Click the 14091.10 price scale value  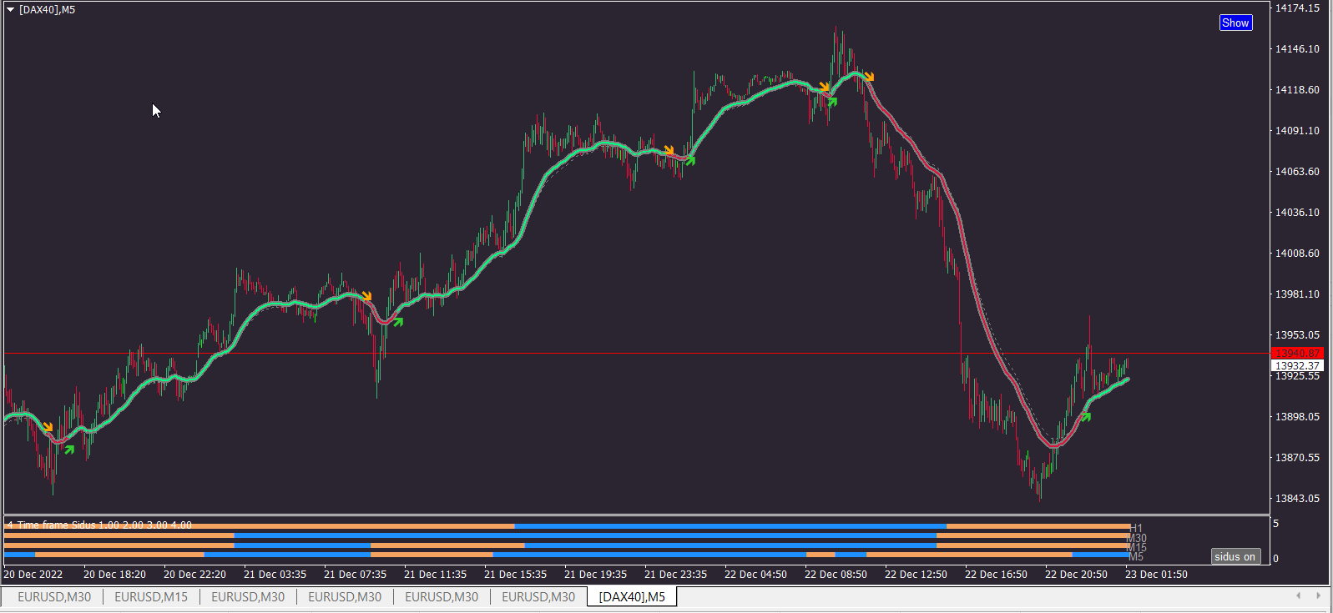coord(1297,131)
